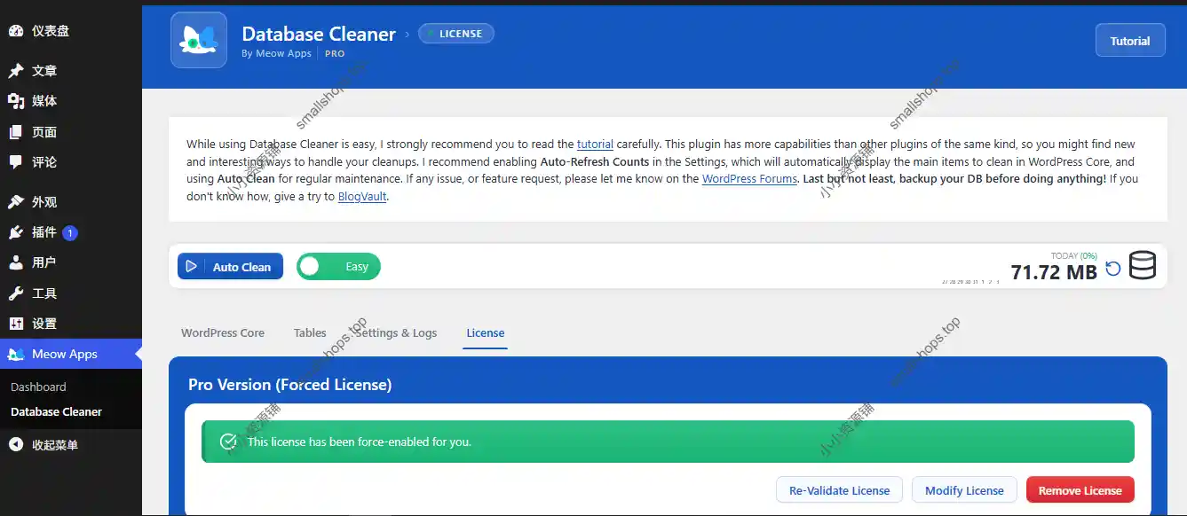
Task: Click the 插件 plugins plug icon
Action: pos(16,232)
